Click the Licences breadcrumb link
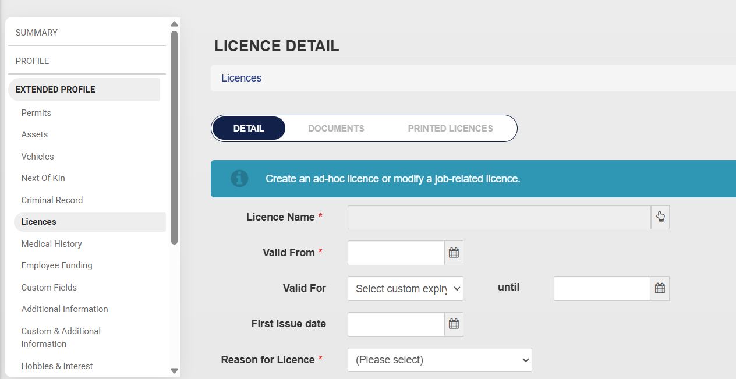The height and width of the screenshot is (379, 736). (240, 77)
